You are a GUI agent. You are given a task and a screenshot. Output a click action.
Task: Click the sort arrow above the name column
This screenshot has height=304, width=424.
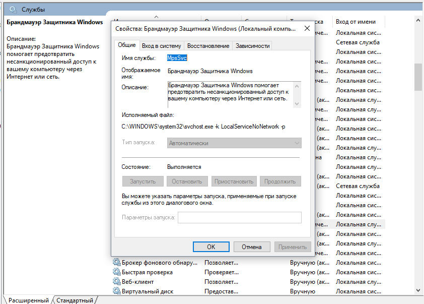tap(156, 17)
